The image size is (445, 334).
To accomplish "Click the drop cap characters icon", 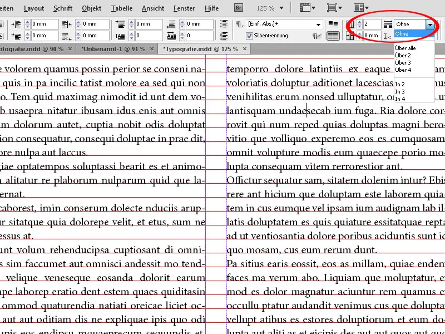I will pos(171,36).
